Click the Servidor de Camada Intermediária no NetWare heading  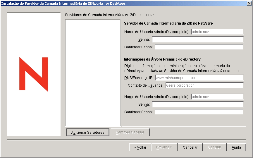point(168,23)
